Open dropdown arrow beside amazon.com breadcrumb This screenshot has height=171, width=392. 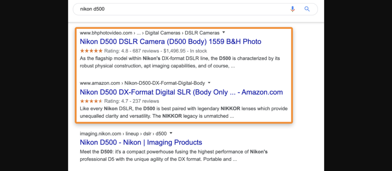[209, 83]
